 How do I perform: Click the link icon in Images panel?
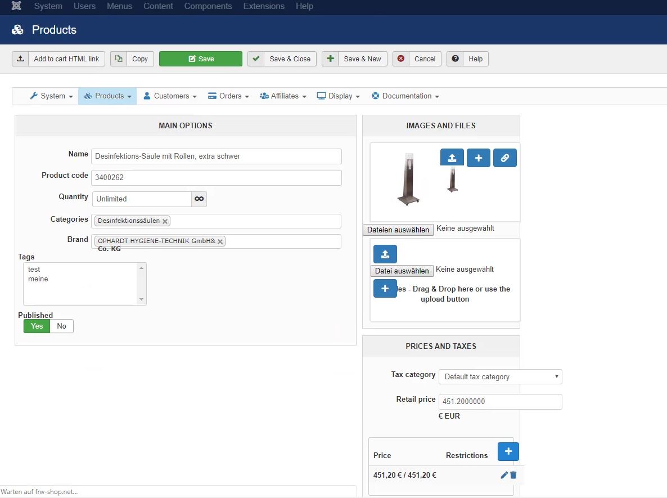tap(504, 158)
